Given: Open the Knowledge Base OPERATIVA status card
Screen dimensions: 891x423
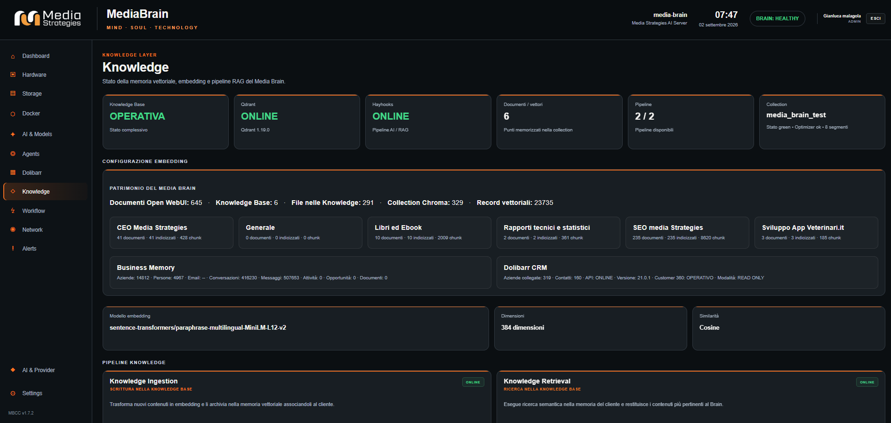Looking at the screenshot, I should tap(166, 122).
